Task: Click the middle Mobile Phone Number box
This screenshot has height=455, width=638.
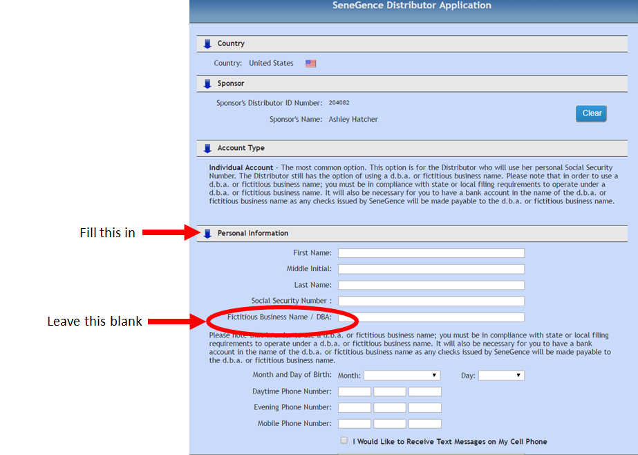Action: (x=390, y=424)
